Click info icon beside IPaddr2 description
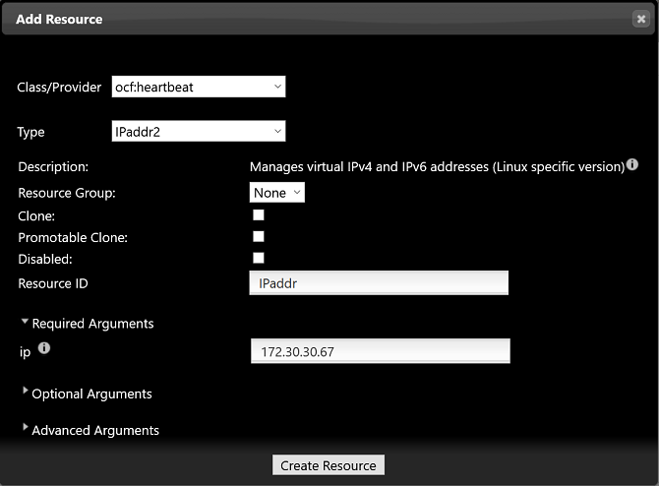The image size is (659, 486). 632,164
